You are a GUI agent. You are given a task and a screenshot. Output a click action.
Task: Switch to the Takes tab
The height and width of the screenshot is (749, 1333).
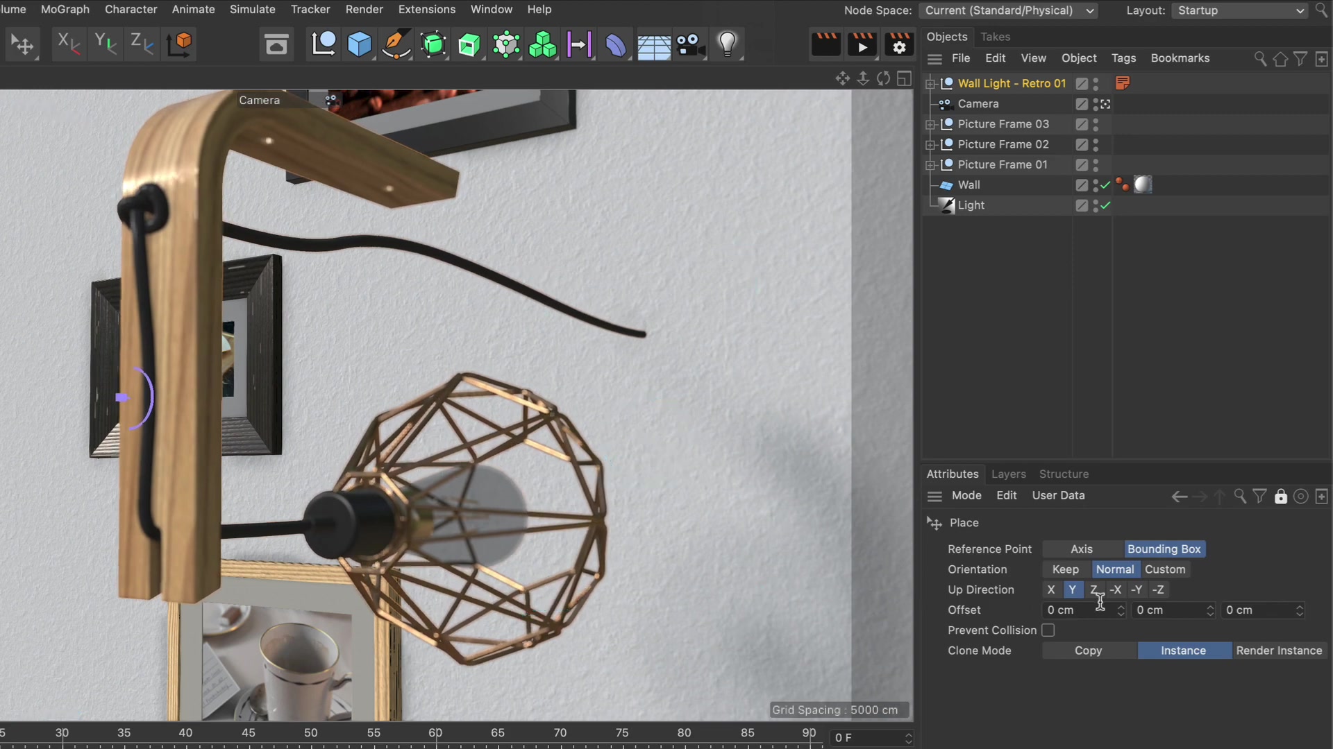click(995, 37)
